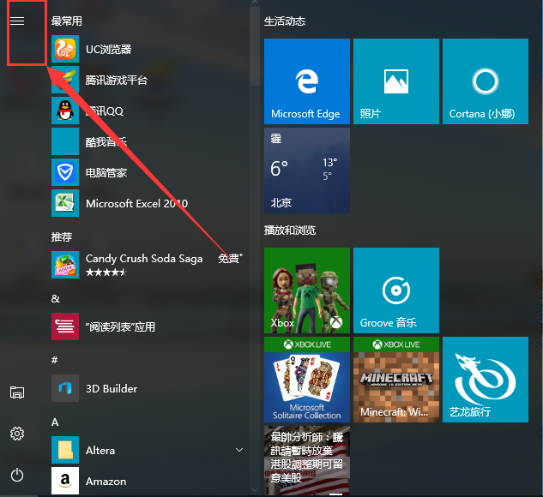Open the Cortana (小娜) tile

(486, 81)
